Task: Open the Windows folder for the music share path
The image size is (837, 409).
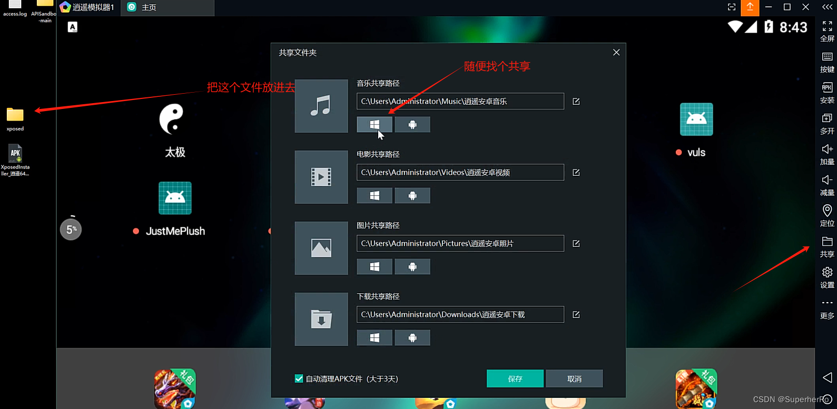Action: pyautogui.click(x=375, y=124)
